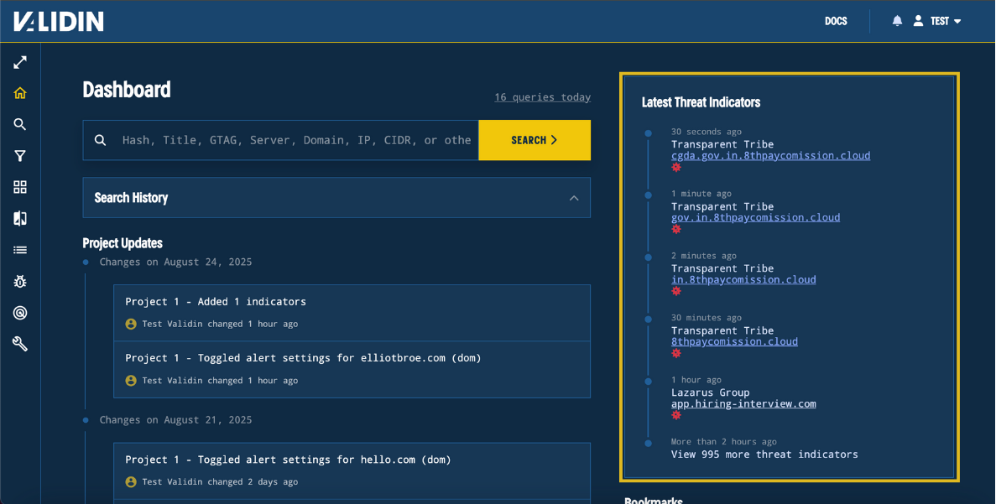Click the user profile icon
Viewport: 996px width, 504px height.
918,21
